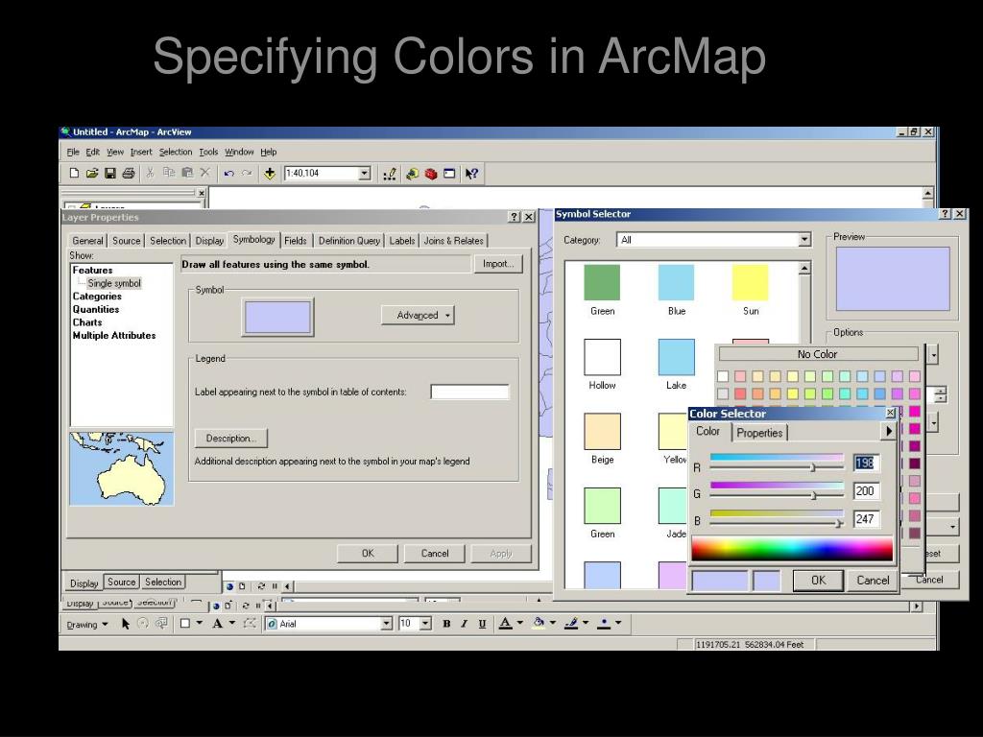983x737 pixels.
Task: Open the Joins & Relates tab
Action: click(453, 241)
